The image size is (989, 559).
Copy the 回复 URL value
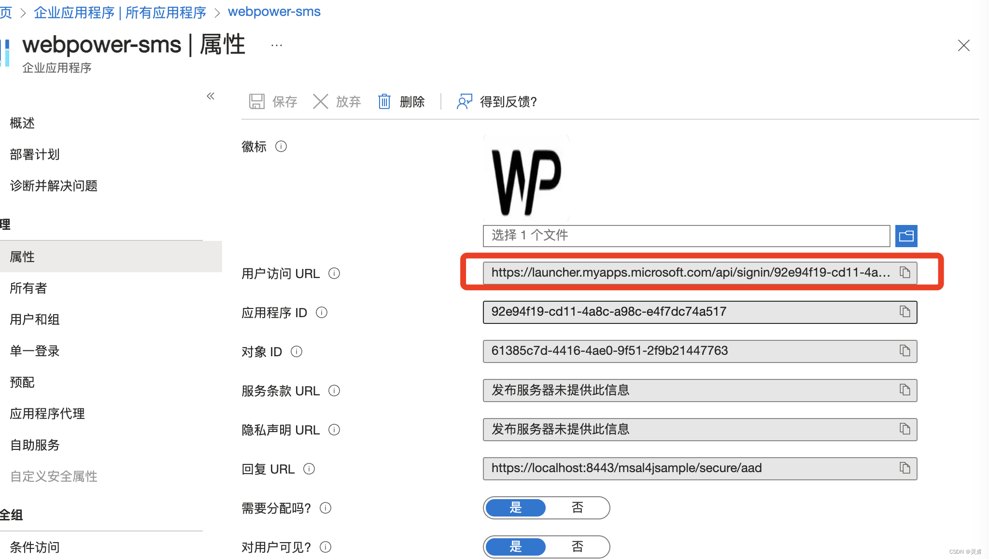(904, 468)
